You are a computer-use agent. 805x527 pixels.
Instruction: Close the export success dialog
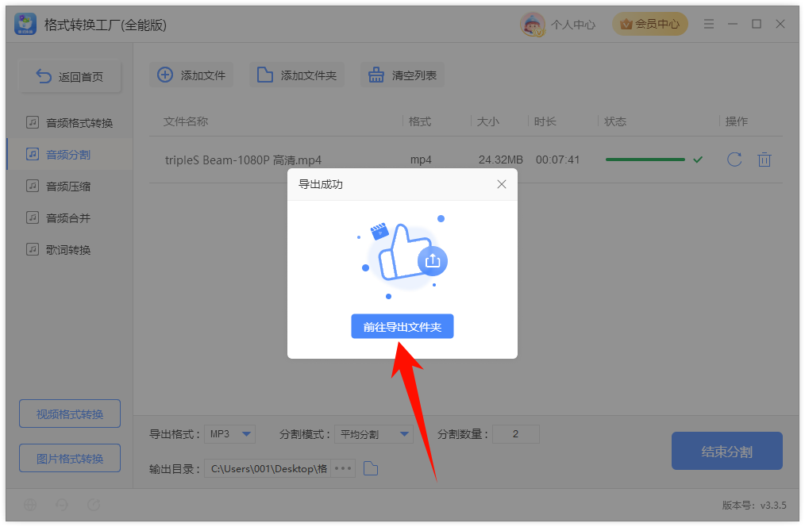pos(502,184)
